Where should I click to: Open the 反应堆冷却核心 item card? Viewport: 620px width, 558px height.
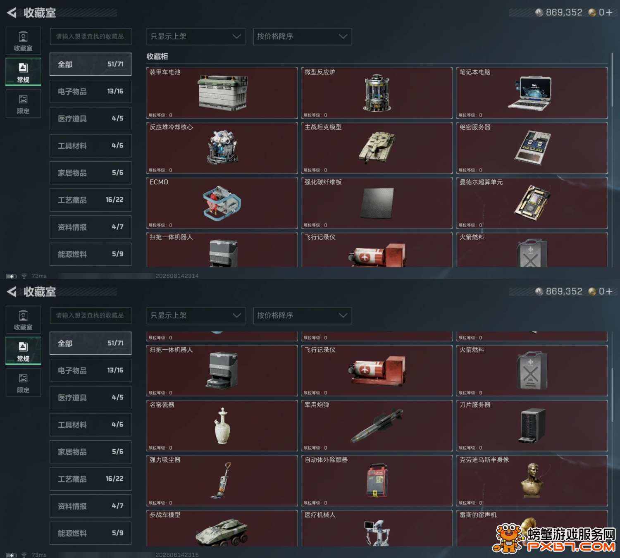[x=222, y=148]
